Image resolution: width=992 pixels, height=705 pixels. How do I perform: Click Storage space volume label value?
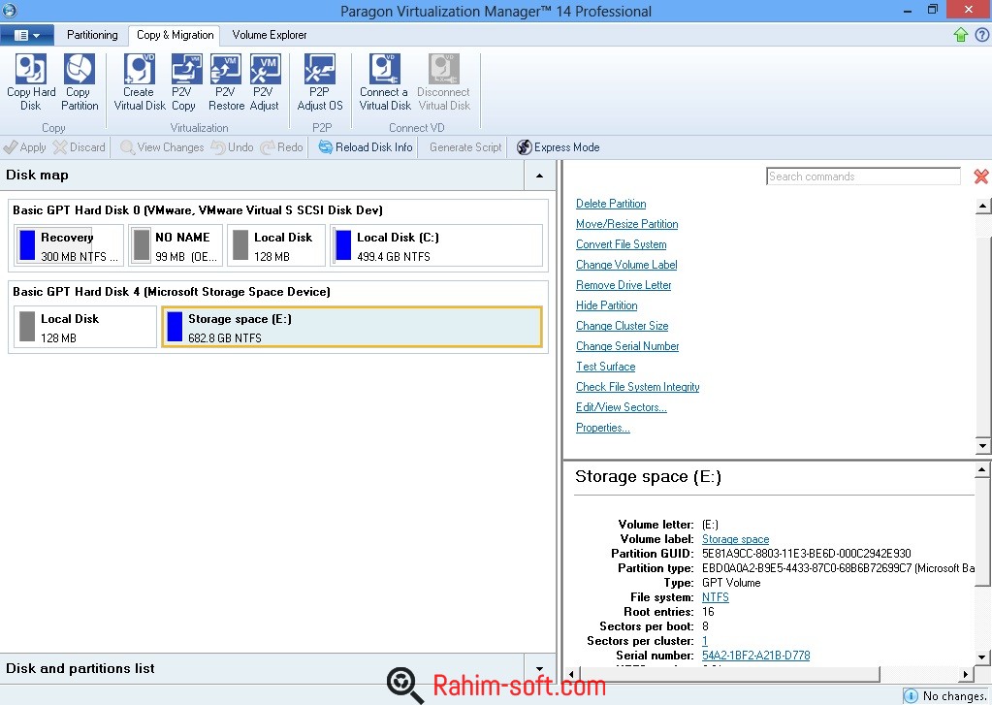click(736, 539)
